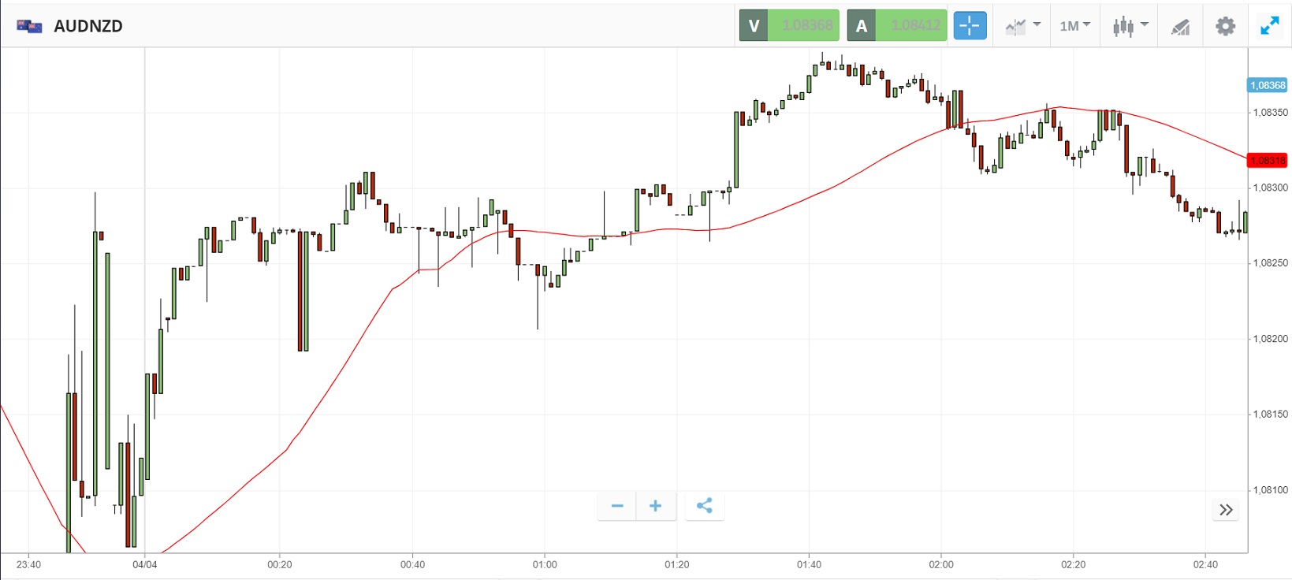1292x580 pixels.
Task: Click the 02:00 time axis label
Action: pos(941,564)
